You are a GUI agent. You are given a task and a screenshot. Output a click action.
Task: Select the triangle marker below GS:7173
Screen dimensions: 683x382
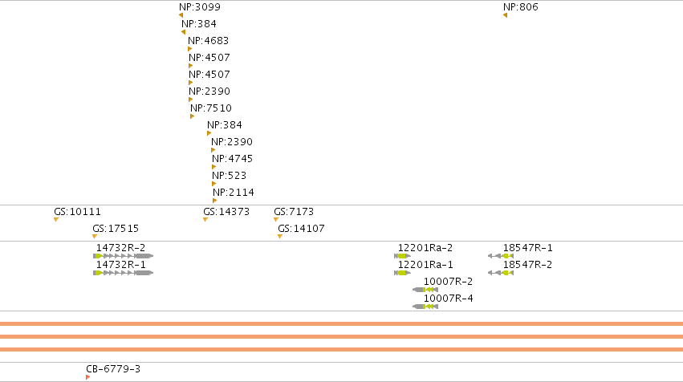[276, 220]
